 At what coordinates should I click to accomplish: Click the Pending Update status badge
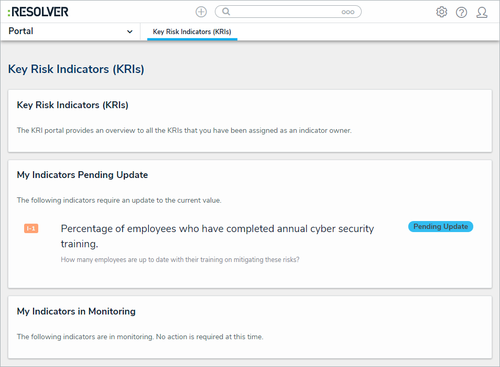(440, 226)
